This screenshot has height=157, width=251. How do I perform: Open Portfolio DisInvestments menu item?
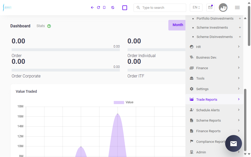215,19
